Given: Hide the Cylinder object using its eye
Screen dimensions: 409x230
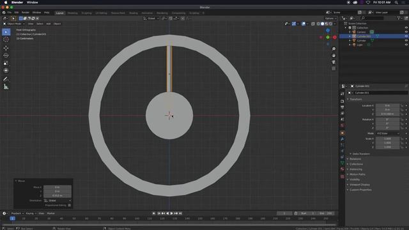Looking at the screenshot, I should (406, 40).
